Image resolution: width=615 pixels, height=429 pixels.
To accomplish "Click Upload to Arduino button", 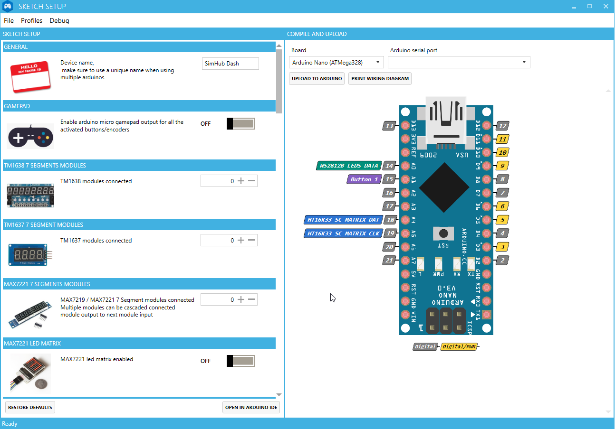I will [317, 79].
